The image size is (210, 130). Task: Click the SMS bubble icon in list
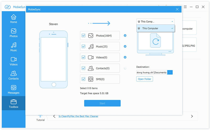(x=91, y=79)
